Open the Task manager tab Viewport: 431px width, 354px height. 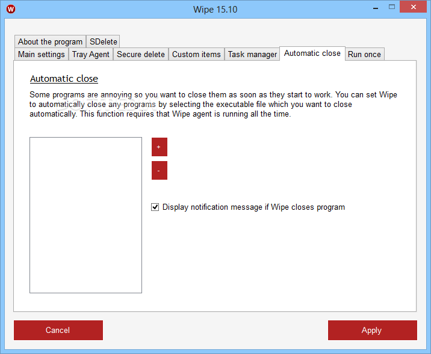[252, 54]
